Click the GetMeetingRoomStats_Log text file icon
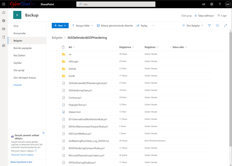 pyautogui.click(x=63, y=141)
